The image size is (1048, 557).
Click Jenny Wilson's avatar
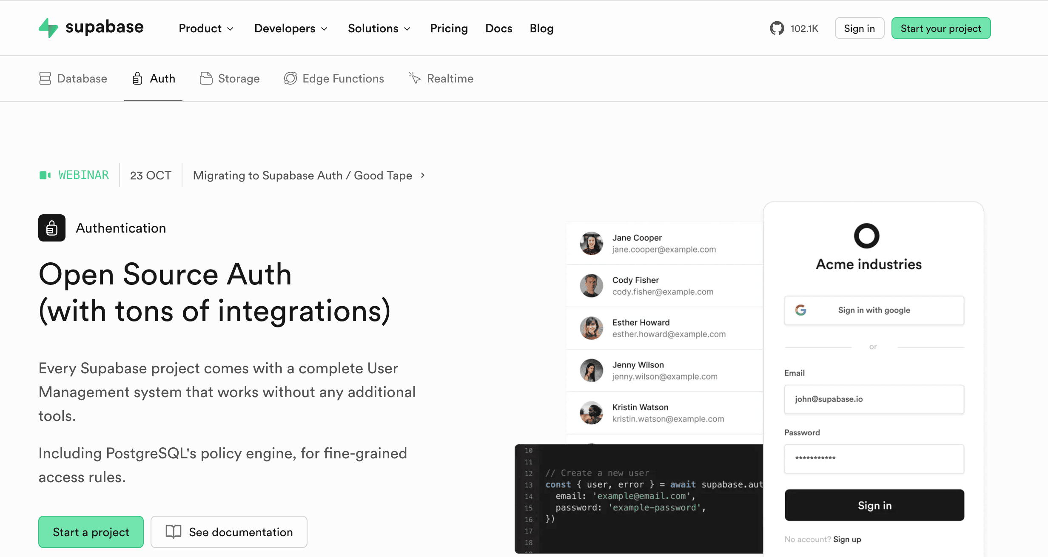pos(591,370)
